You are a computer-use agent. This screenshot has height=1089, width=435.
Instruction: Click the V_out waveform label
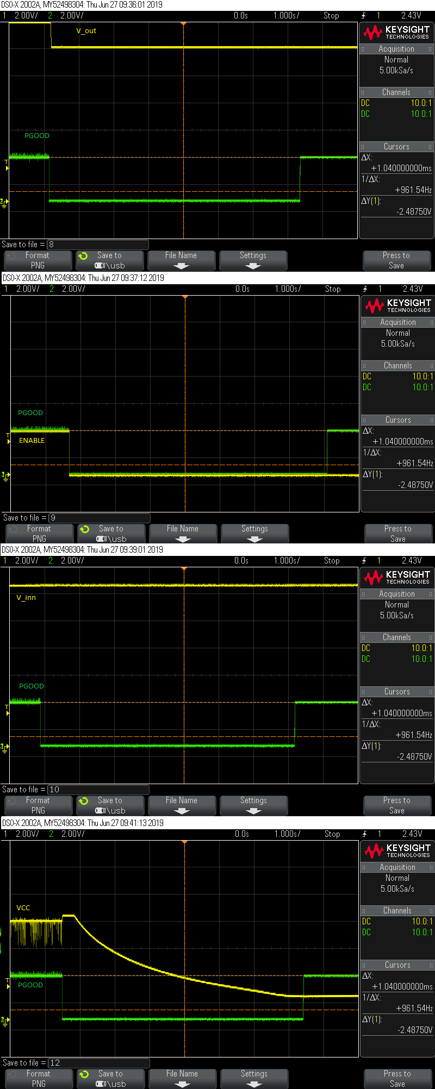click(x=86, y=31)
